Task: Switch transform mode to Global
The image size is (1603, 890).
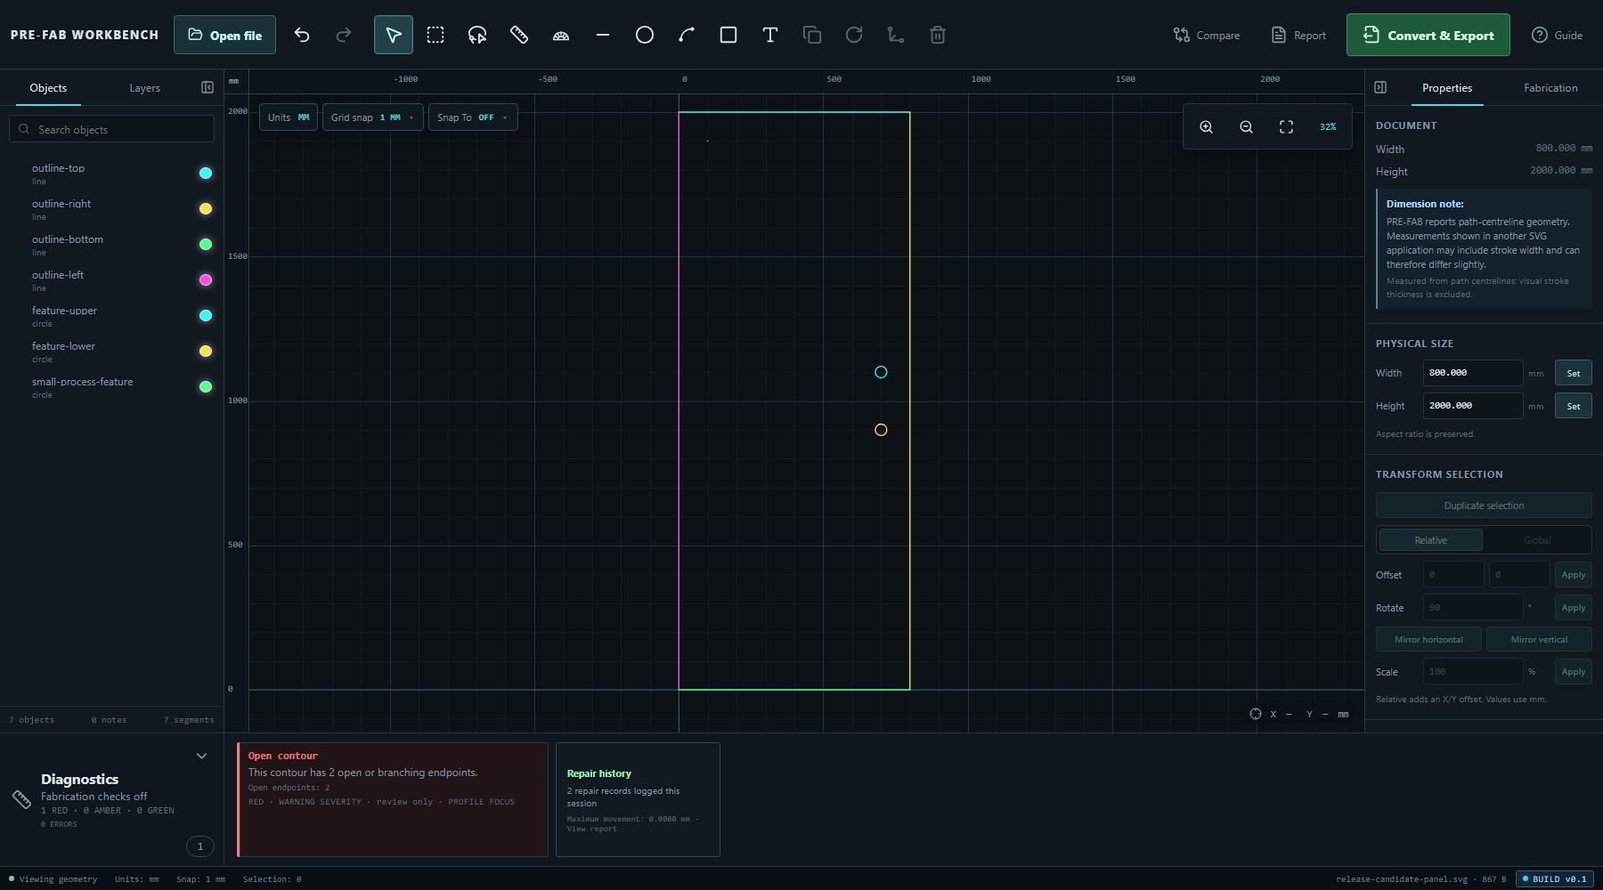Action: coord(1536,540)
